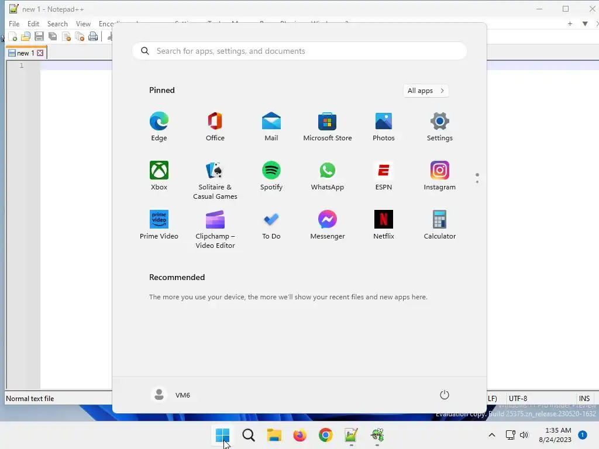Image resolution: width=599 pixels, height=449 pixels.
Task: Open taskbar Search
Action: point(248,435)
